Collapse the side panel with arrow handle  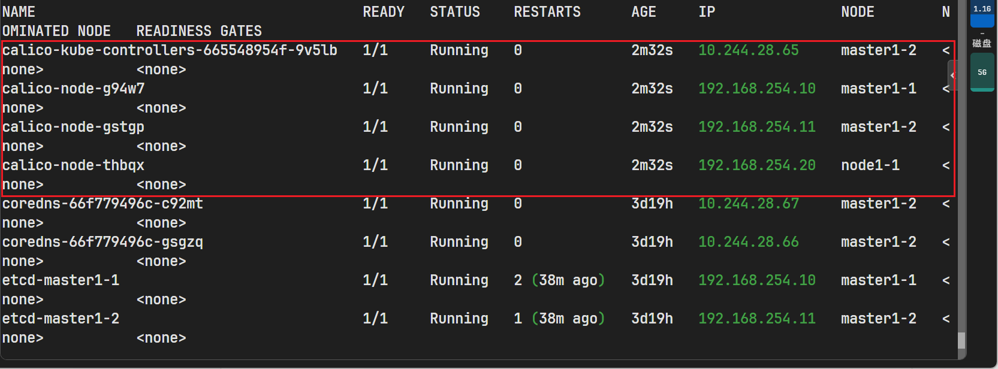pos(952,75)
